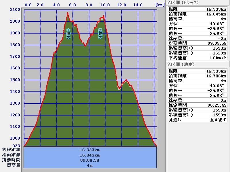Click the 方位 row in the track table

(197, 24)
